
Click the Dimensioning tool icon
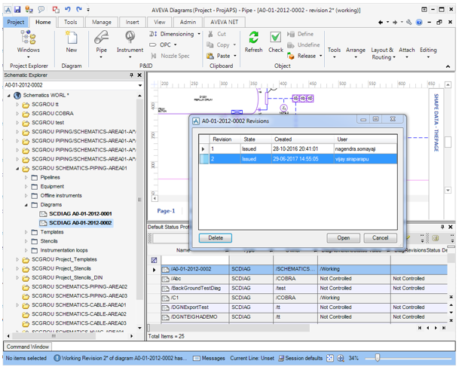[153, 34]
